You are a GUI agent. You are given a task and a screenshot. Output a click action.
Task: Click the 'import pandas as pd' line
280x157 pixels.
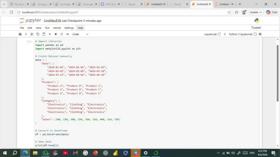point(49,45)
